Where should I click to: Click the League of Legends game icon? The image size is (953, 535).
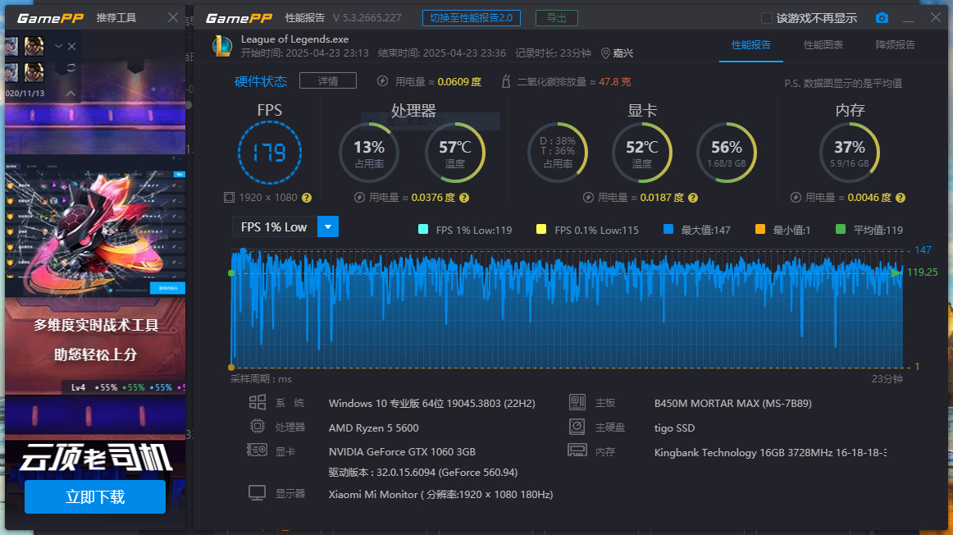(x=221, y=46)
